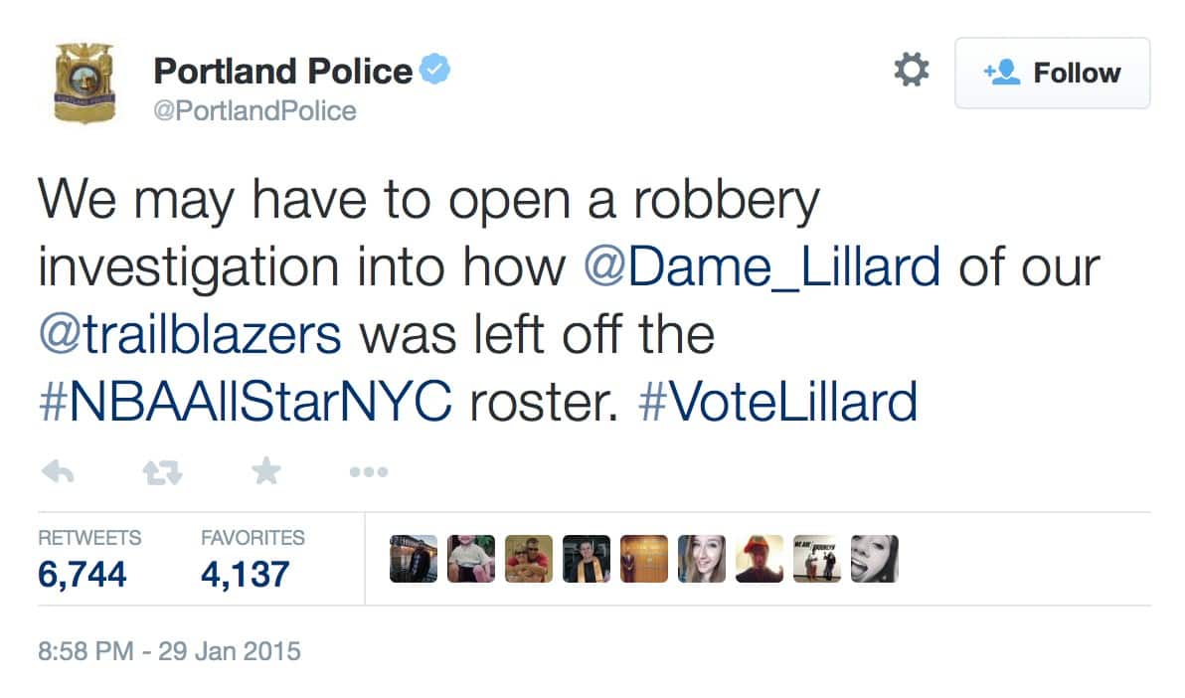Click the reply arrow icon

58,473
